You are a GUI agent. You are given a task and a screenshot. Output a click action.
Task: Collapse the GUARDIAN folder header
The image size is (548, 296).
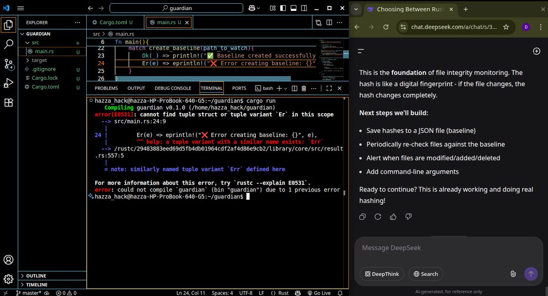click(53, 34)
